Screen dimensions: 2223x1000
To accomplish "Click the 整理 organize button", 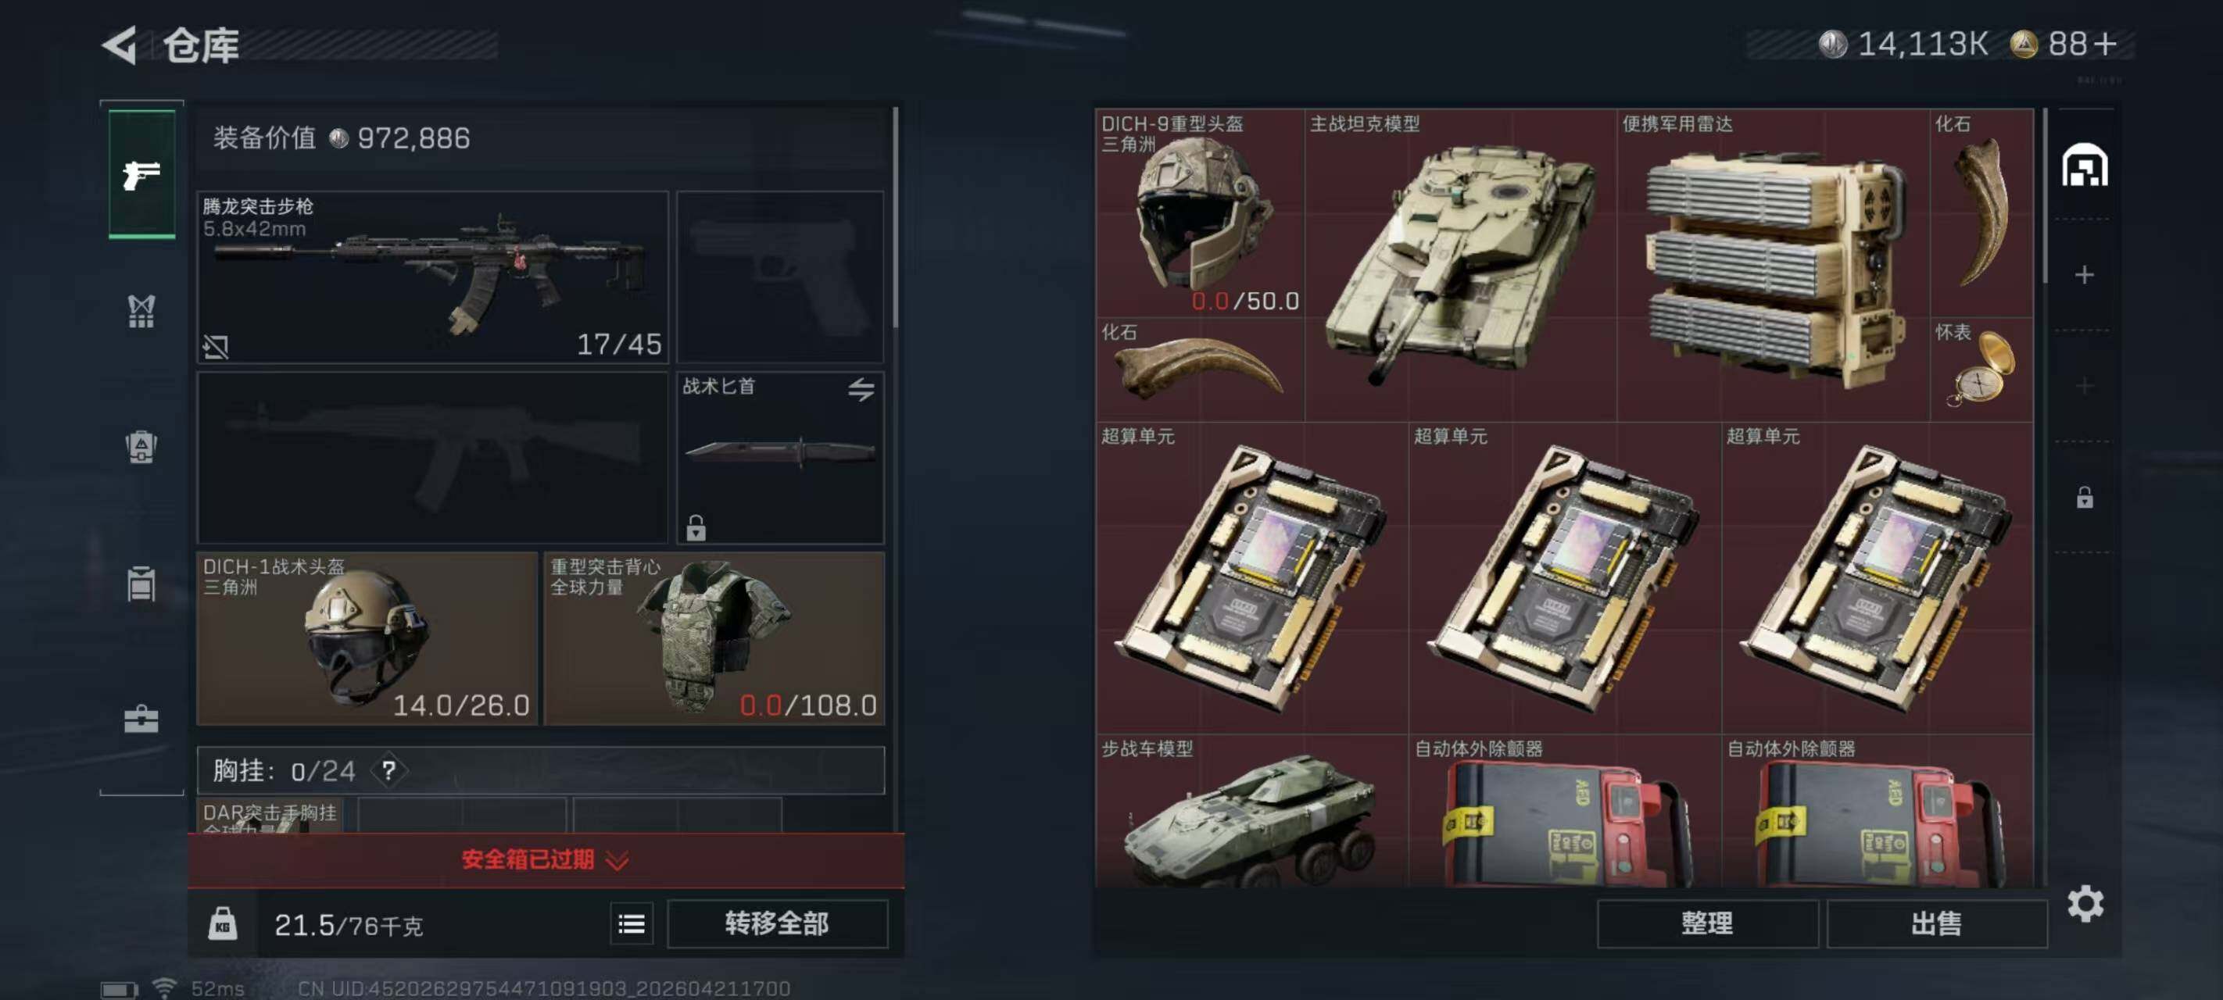I will point(1707,924).
